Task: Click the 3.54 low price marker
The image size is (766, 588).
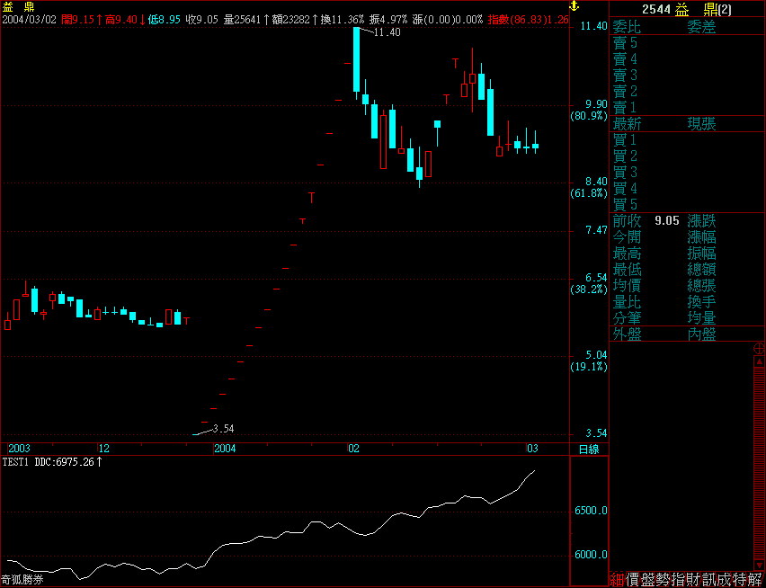Action: (224, 428)
